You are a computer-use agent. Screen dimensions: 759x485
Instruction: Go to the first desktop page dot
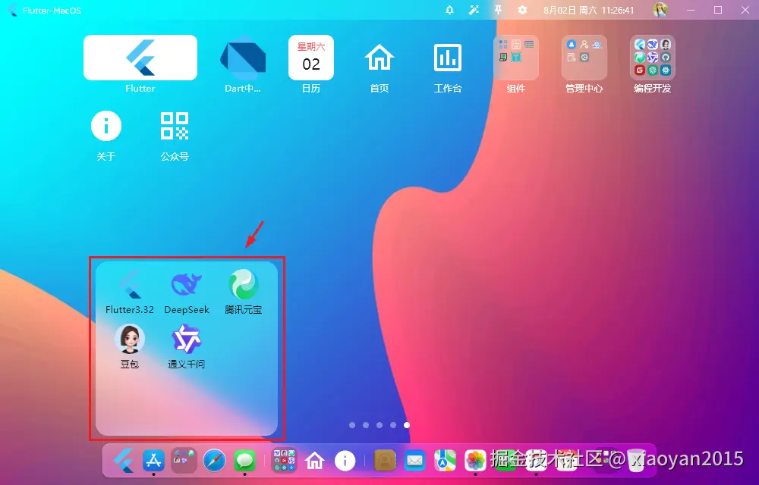pos(352,425)
